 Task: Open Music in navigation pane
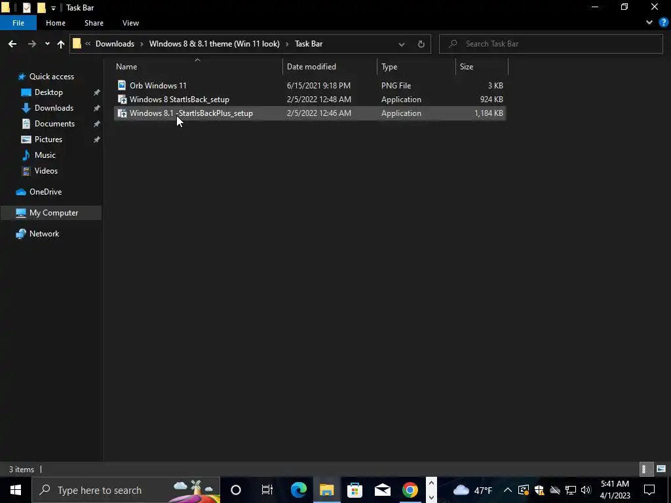[x=45, y=155]
